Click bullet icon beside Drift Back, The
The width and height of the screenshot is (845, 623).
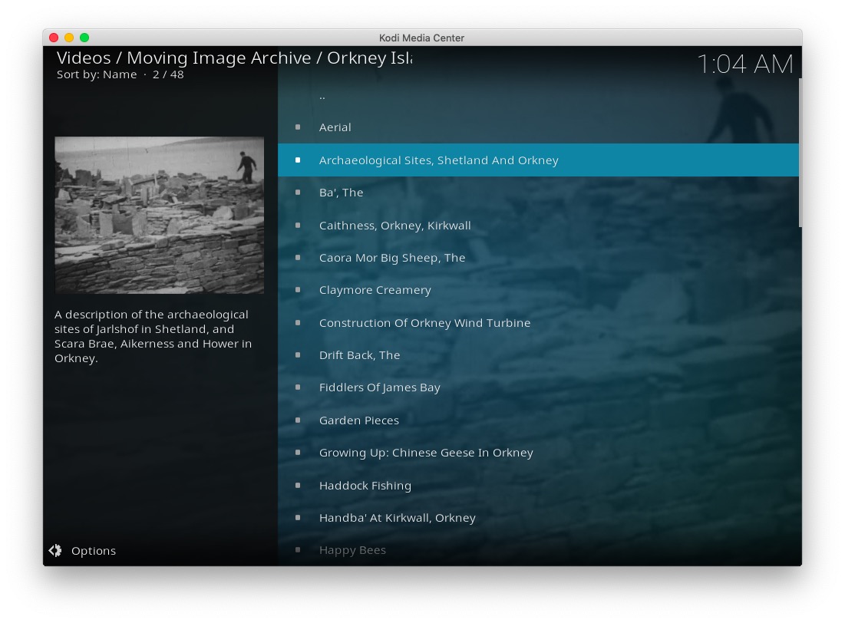(298, 355)
